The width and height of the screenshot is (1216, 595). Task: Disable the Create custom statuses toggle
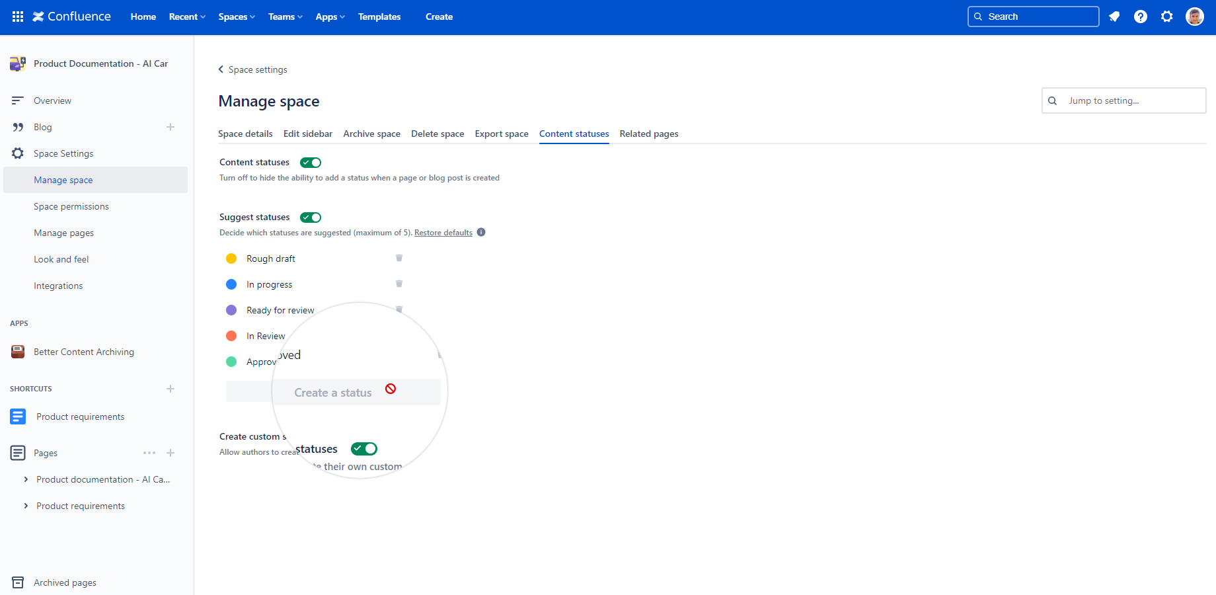click(x=363, y=448)
